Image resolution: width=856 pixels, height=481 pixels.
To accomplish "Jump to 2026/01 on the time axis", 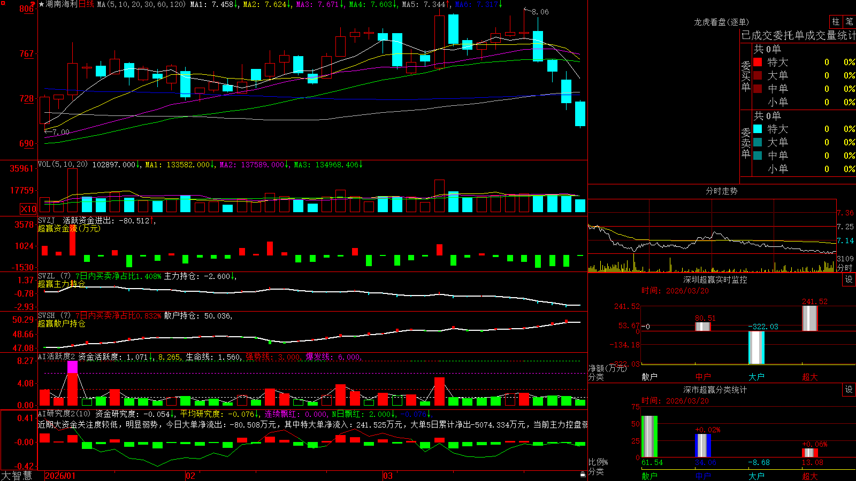I will click(x=60, y=476).
